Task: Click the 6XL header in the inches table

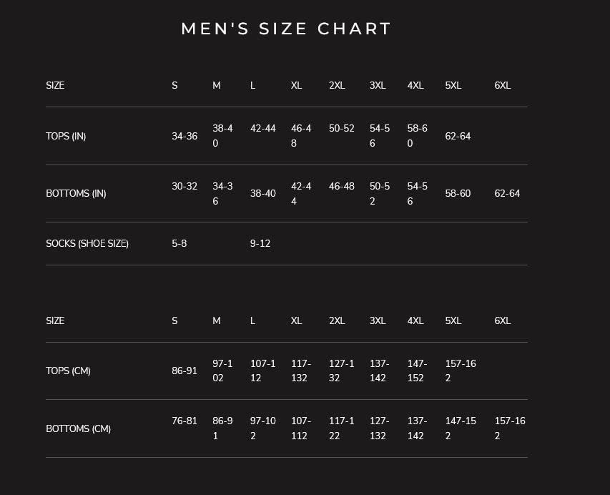Action: tap(503, 85)
